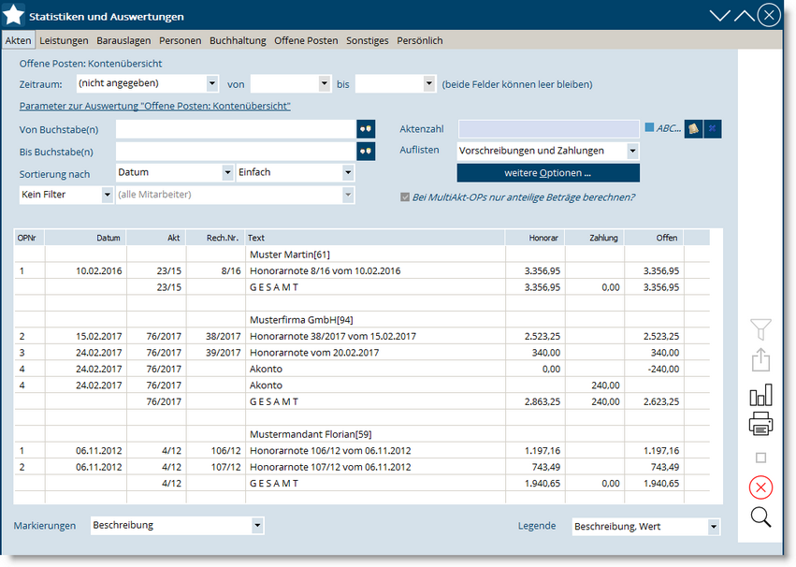Sort by the Datum column header

tap(85, 238)
